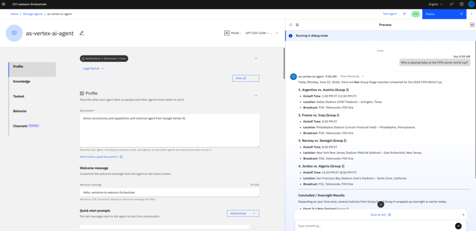
Task: Click the evaluation icon beside Test agent
Action: click(405, 14)
